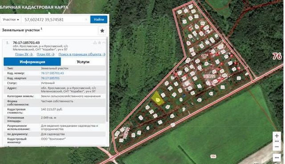Open cadastral quarter link 76:17:185701
Image resolution: width=285 pixels, height=164 pixels.
(x=50, y=78)
